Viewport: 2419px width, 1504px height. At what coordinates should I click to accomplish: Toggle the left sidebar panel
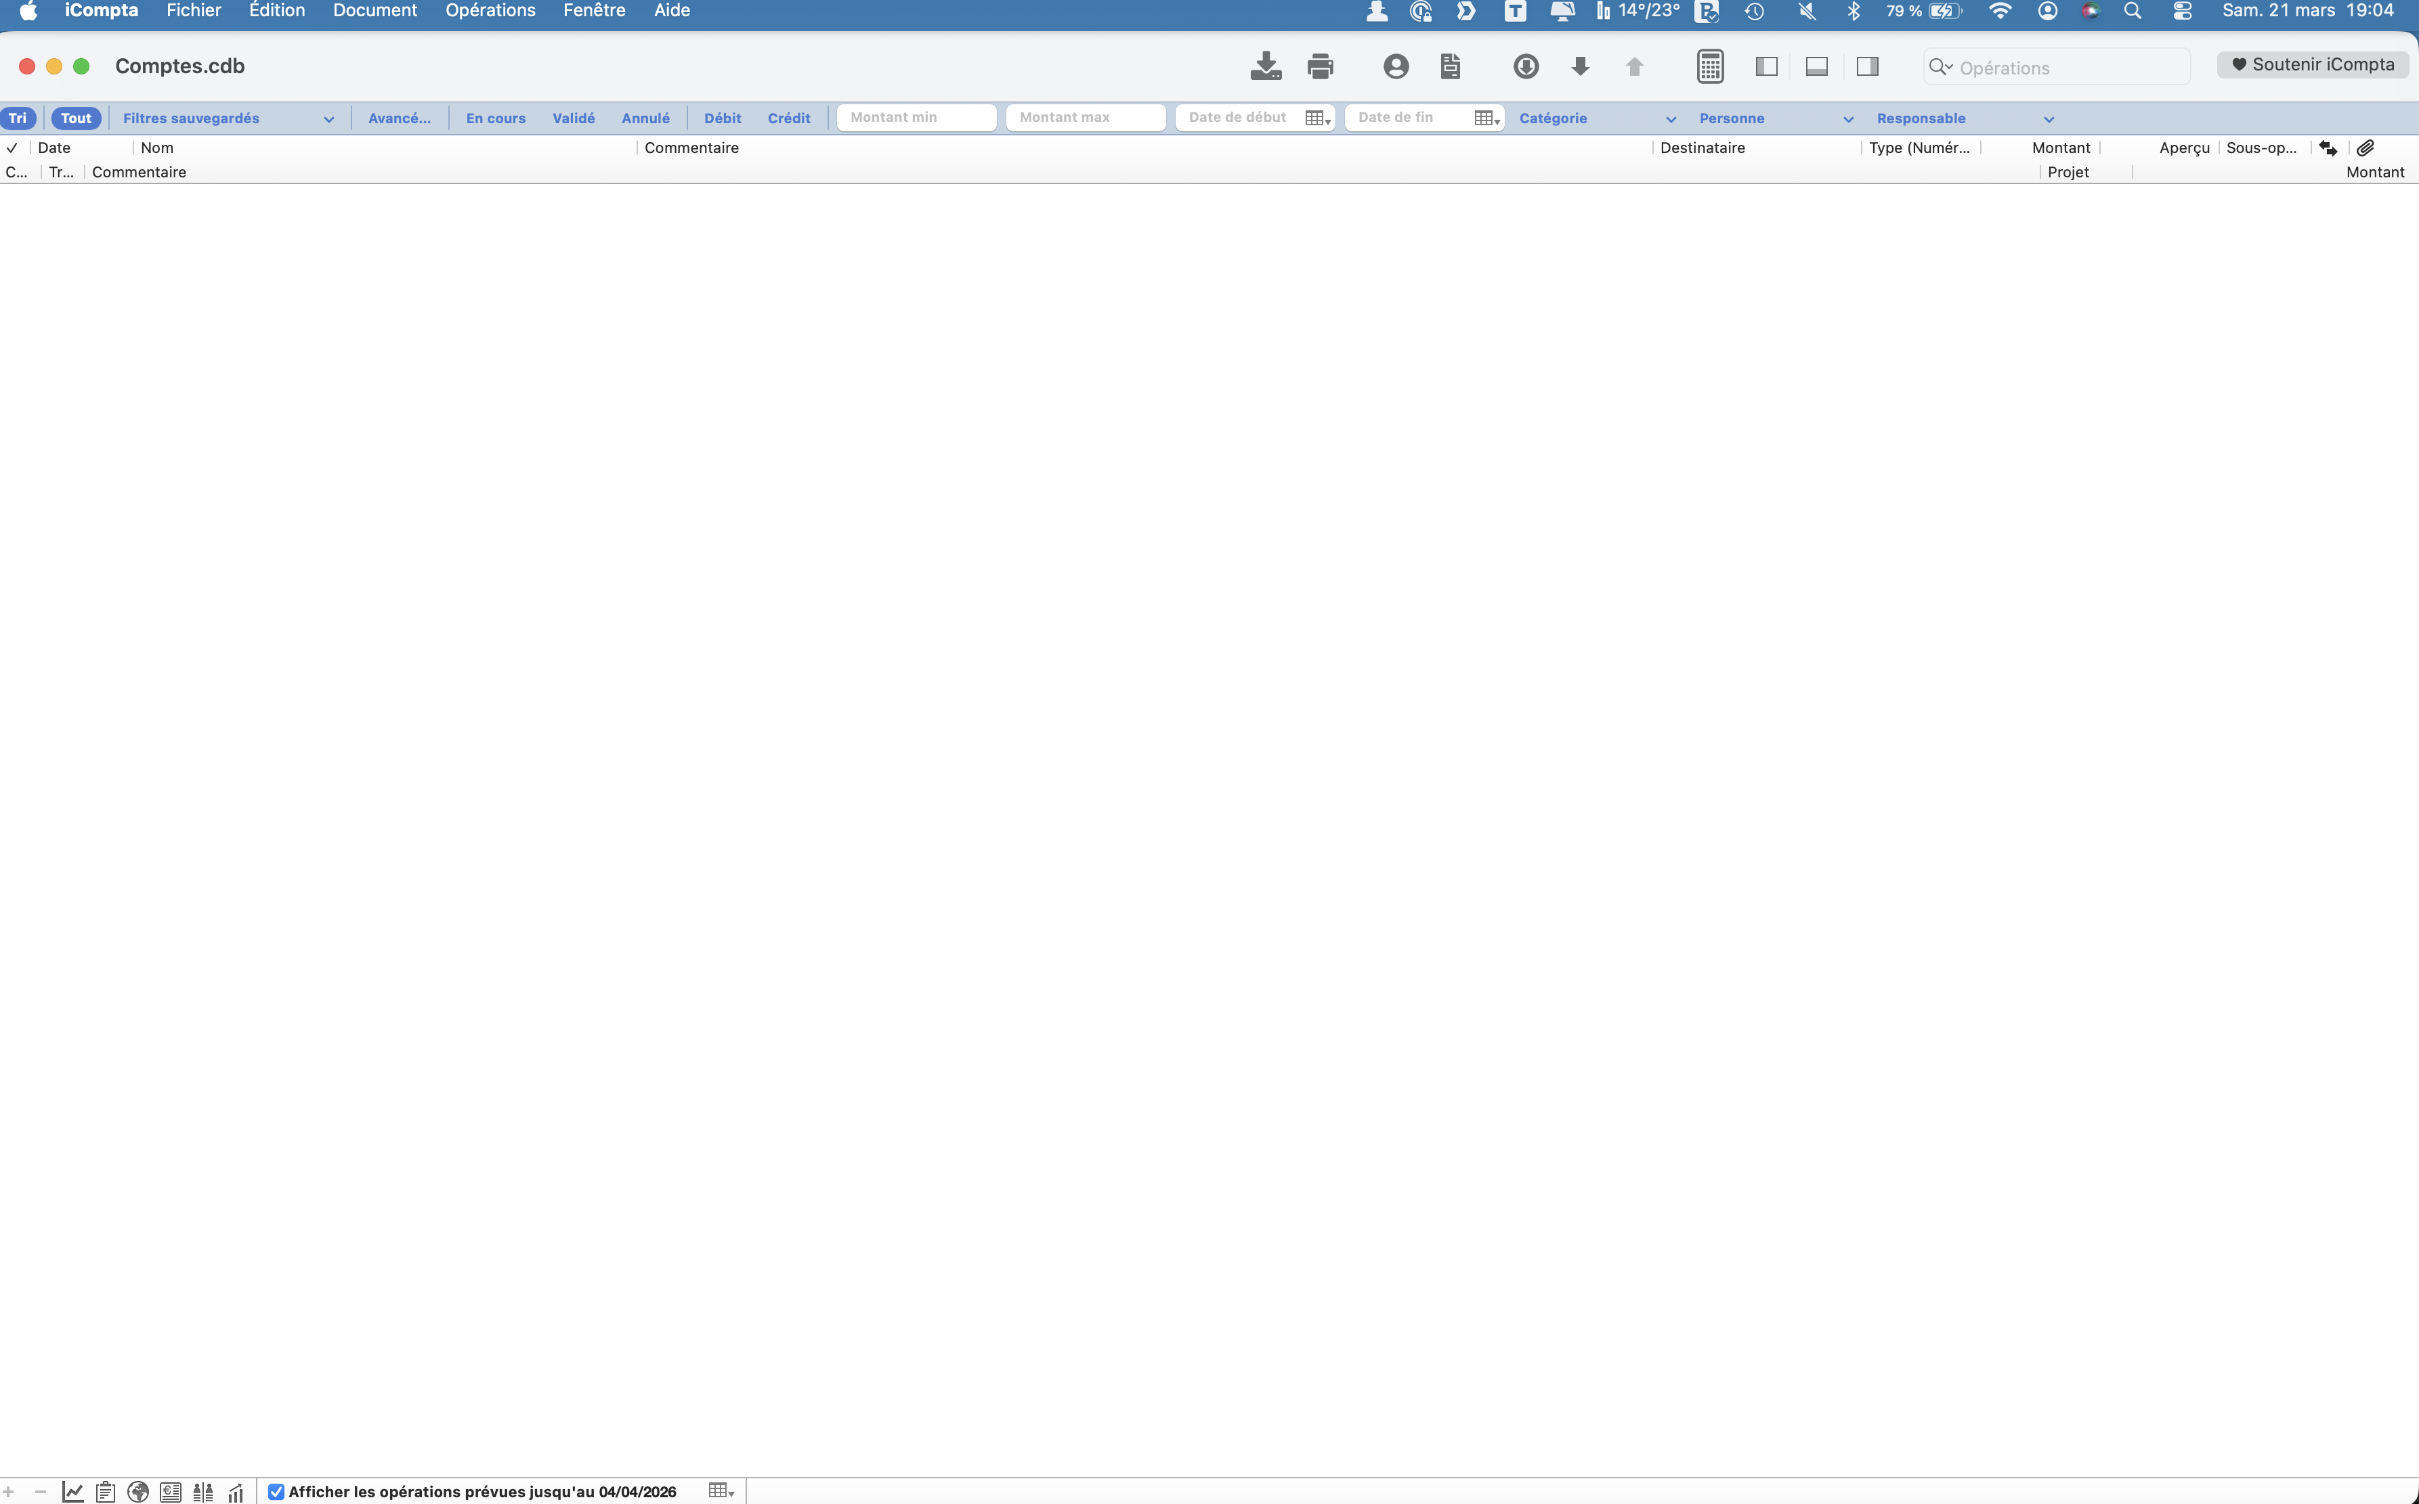[1766, 66]
